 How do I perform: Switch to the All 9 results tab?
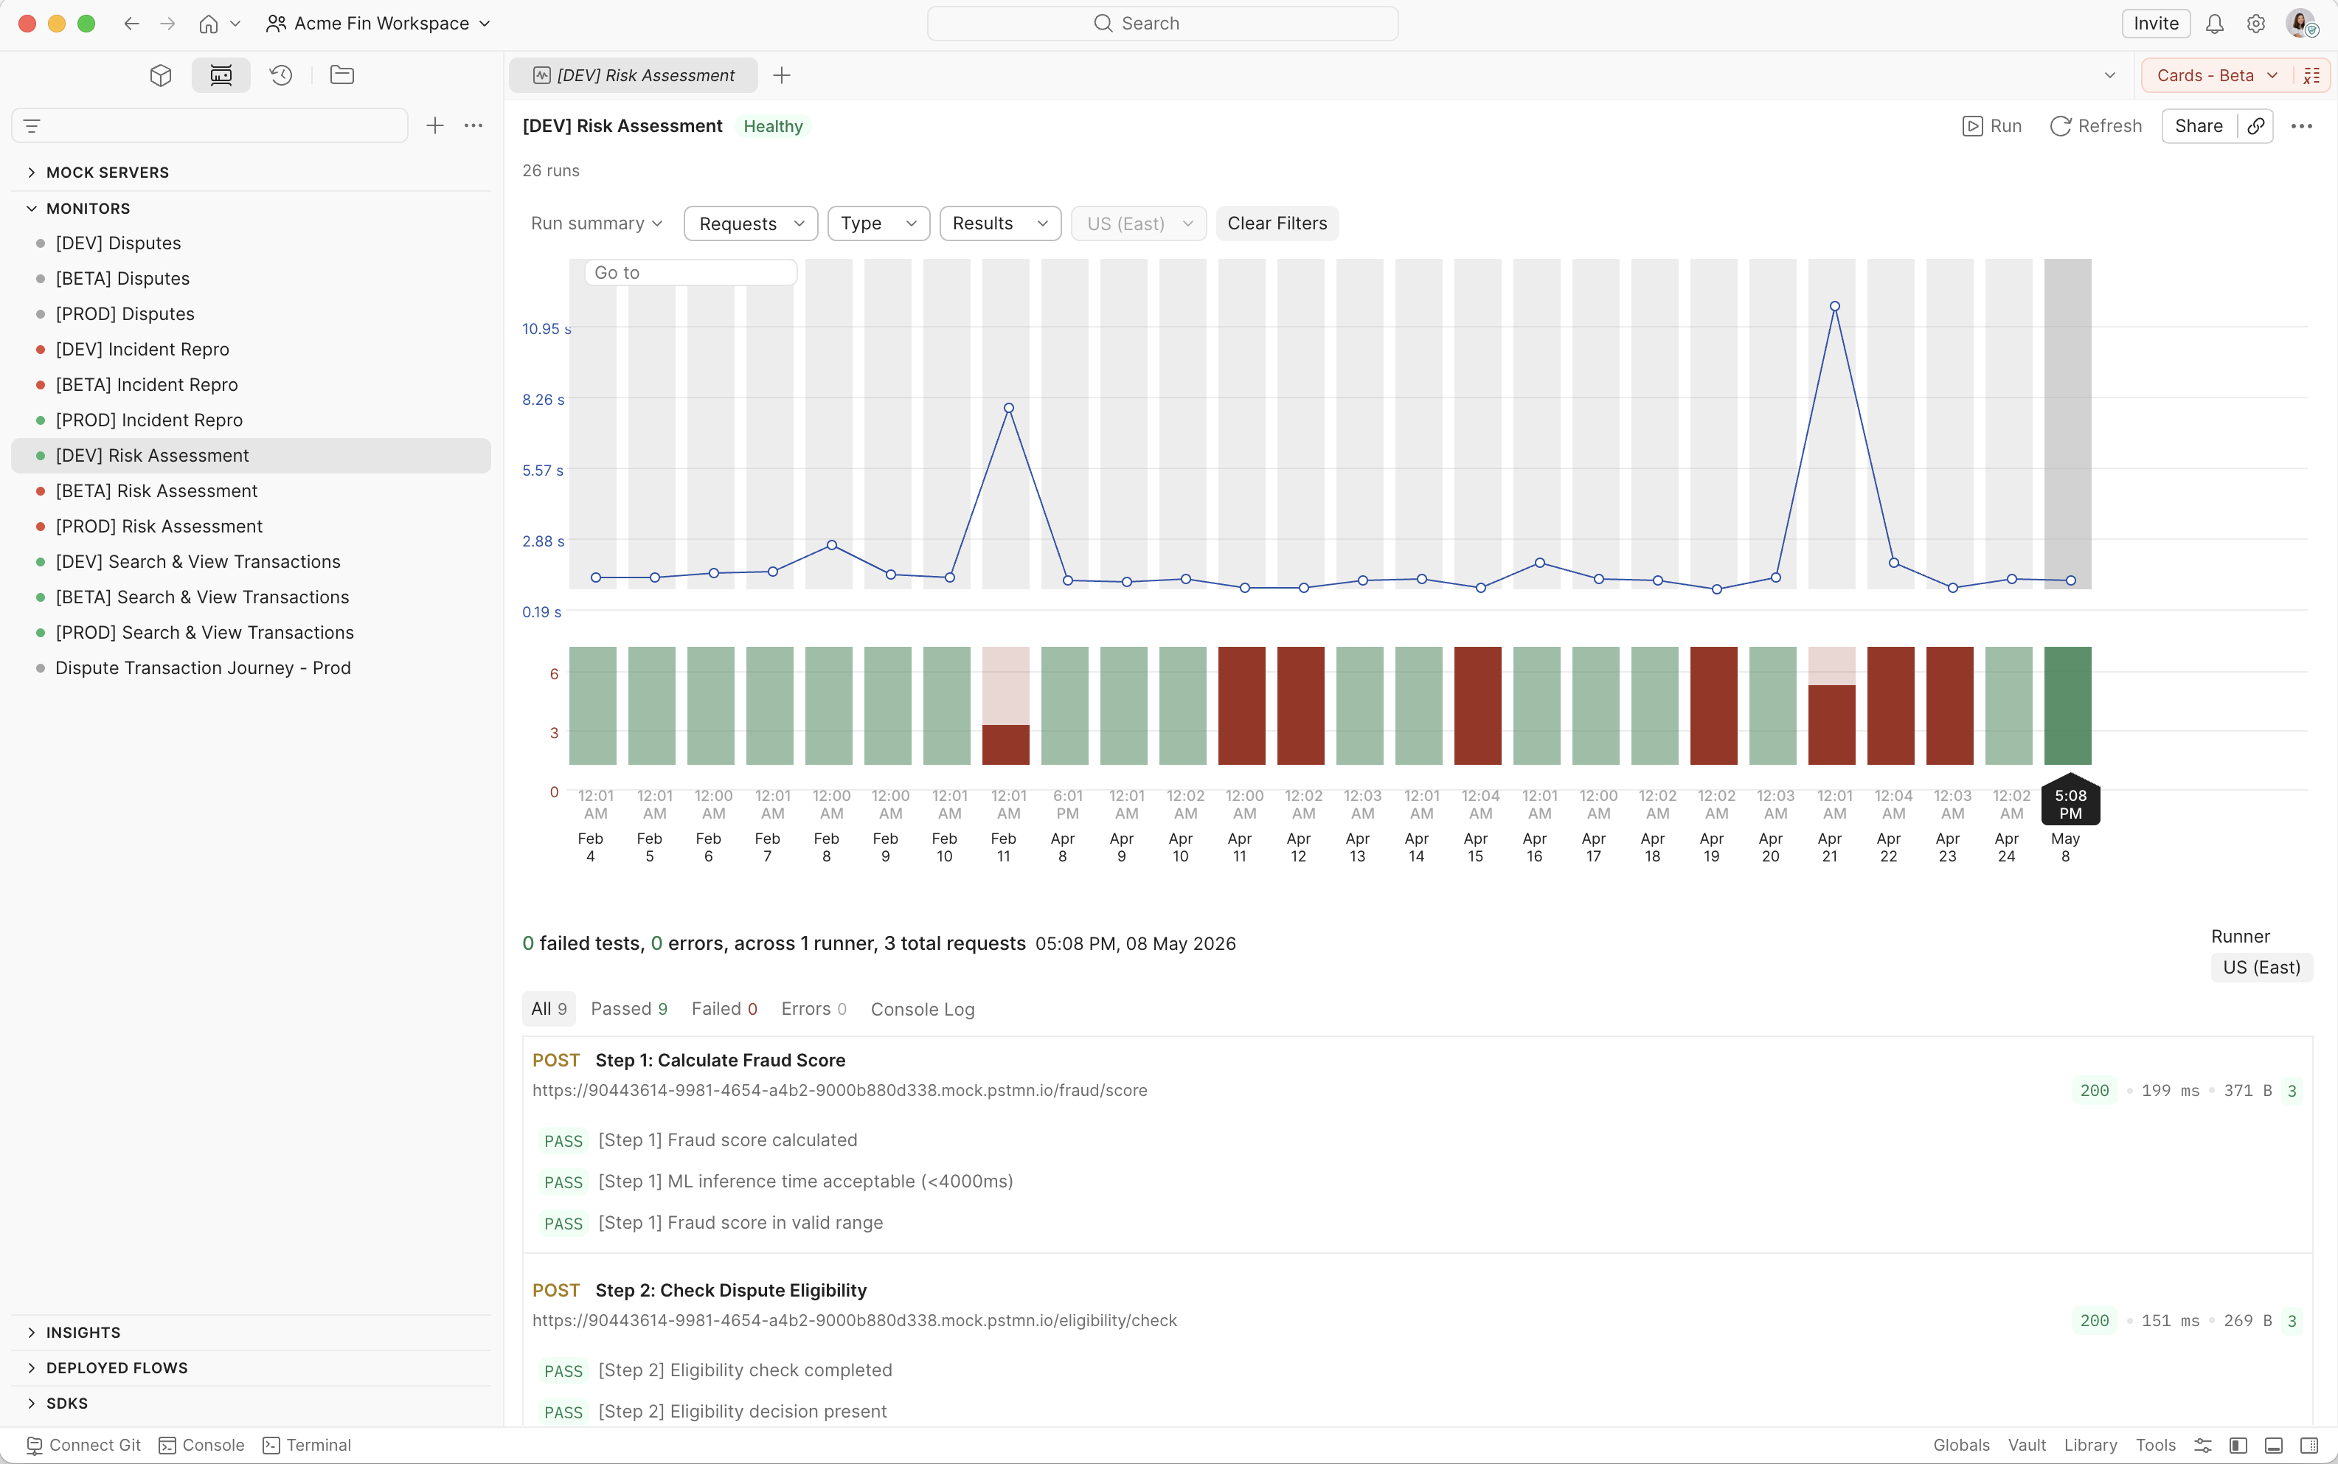[549, 1009]
